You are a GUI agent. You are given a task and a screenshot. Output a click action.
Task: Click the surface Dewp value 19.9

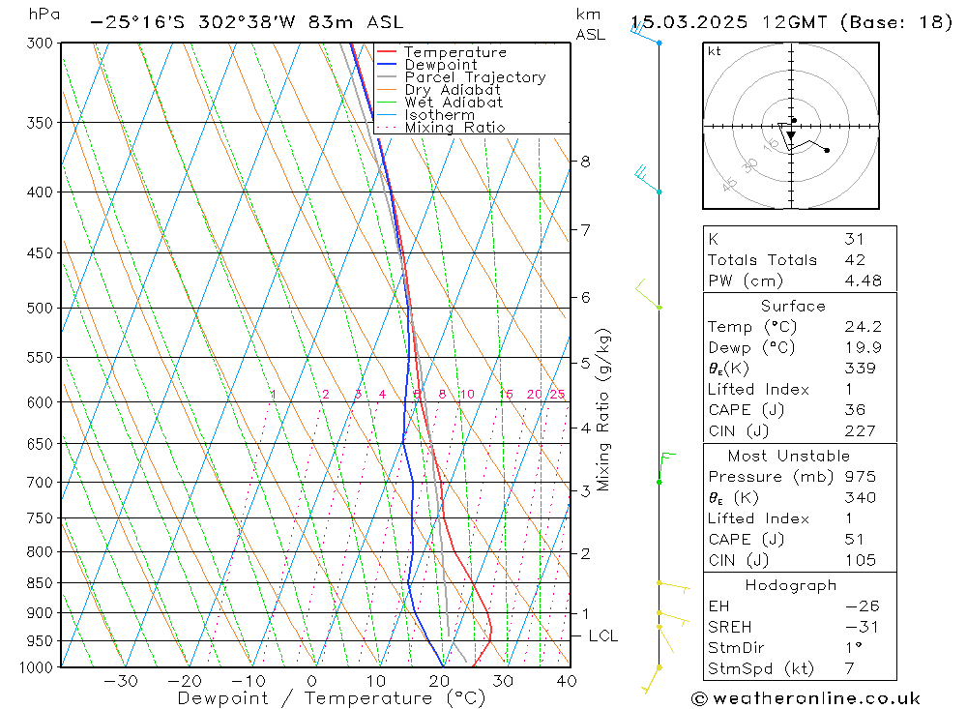pyautogui.click(x=863, y=347)
